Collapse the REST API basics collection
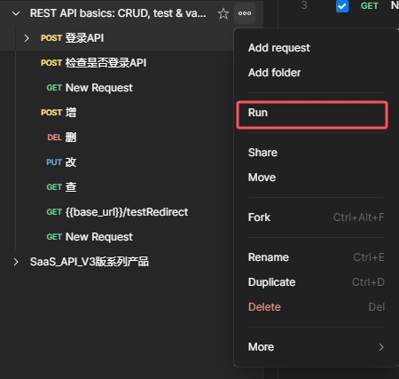Viewport: 399px width, 379px height. (16, 13)
